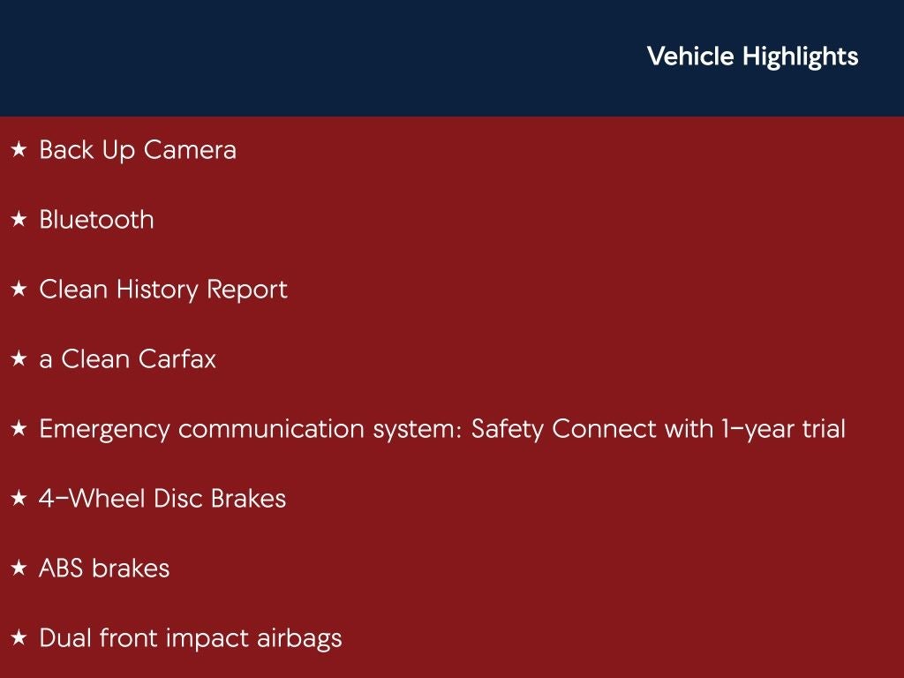904x678 pixels.
Task: Select the star next to 4-Wheel Disc Brakes
Action: tap(19, 500)
